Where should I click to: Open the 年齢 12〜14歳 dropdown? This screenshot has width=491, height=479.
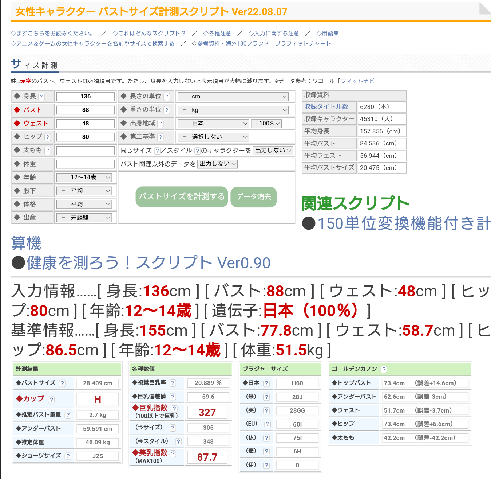84,178
